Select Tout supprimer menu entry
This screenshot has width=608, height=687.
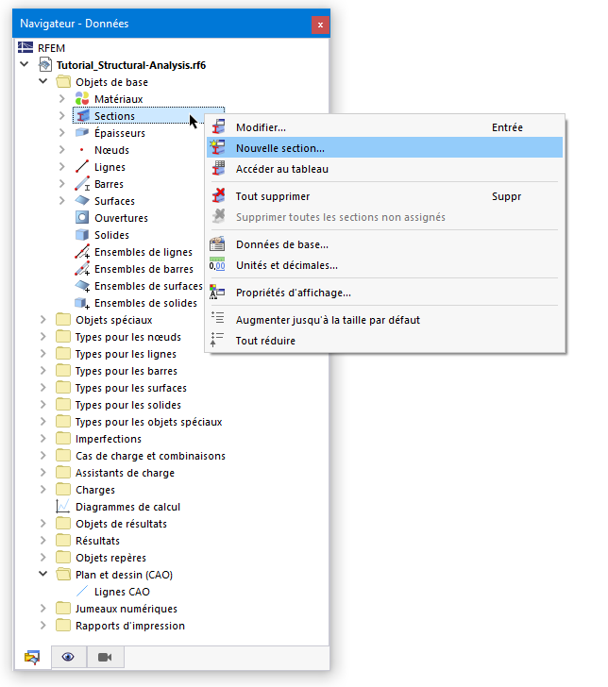384,196
